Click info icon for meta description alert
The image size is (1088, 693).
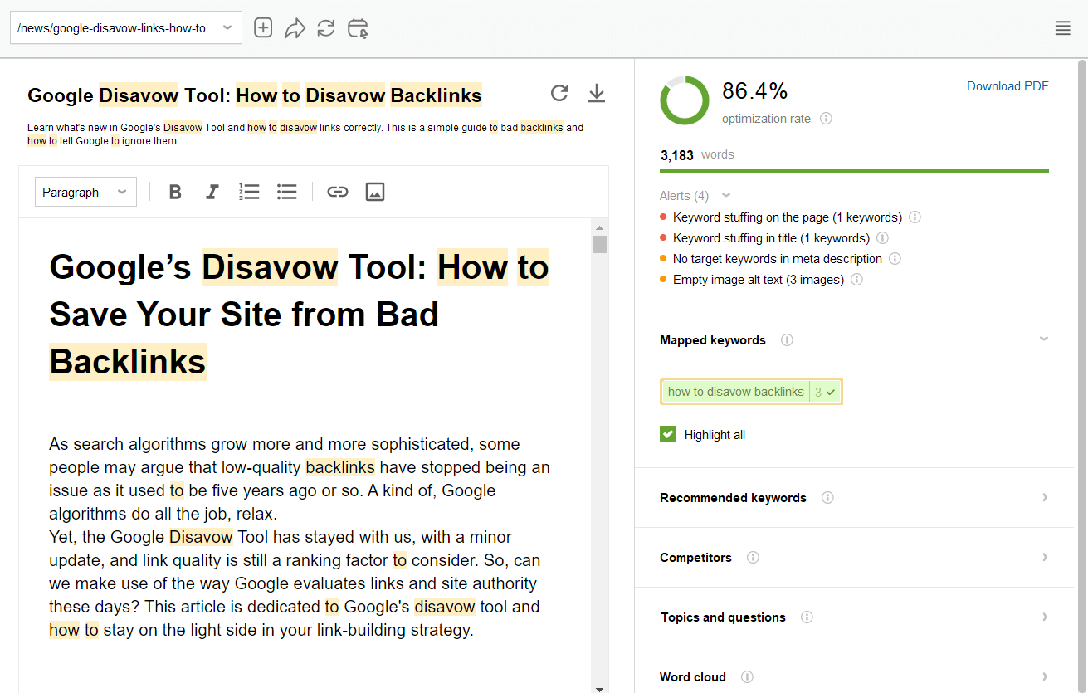click(895, 259)
